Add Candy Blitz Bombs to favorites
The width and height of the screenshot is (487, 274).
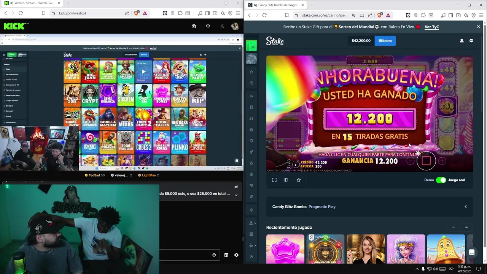(x=299, y=180)
